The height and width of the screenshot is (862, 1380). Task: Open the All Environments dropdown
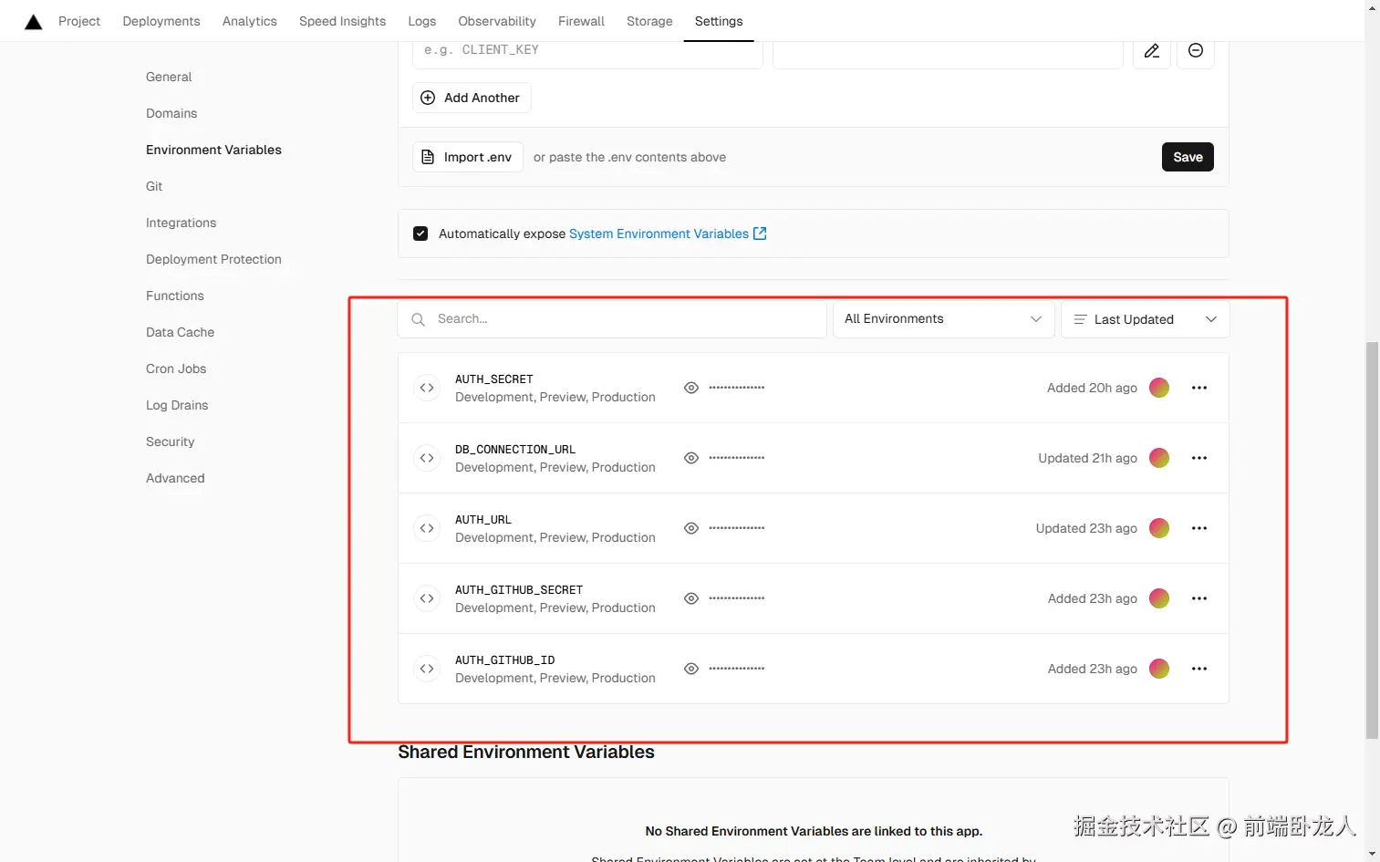point(944,319)
